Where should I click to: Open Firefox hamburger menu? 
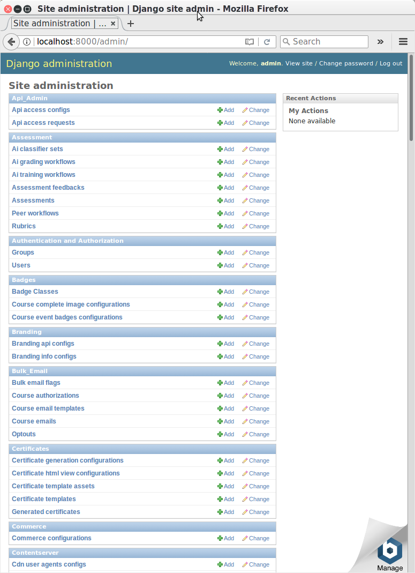click(x=403, y=42)
